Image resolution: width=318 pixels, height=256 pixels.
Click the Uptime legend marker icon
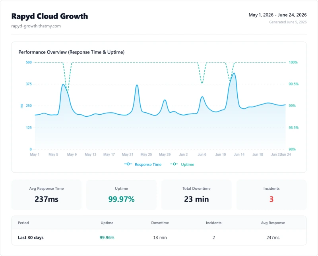click(x=174, y=164)
